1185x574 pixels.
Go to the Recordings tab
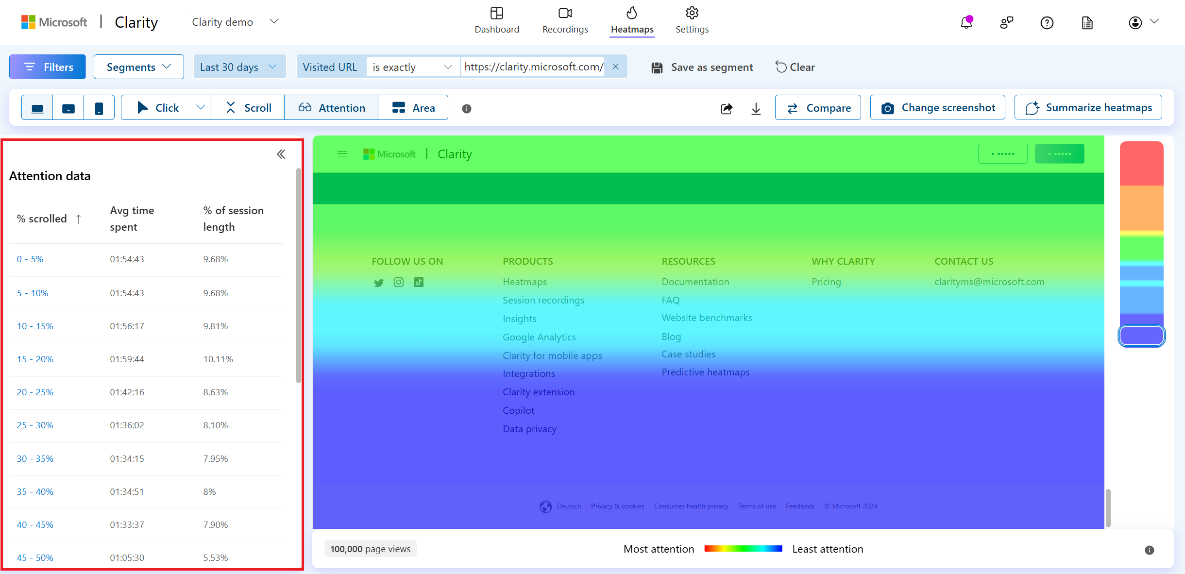point(565,21)
